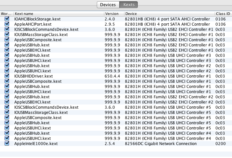Click version 650.4.4 cell
The width and height of the screenshot is (232, 158).
coord(112,76)
